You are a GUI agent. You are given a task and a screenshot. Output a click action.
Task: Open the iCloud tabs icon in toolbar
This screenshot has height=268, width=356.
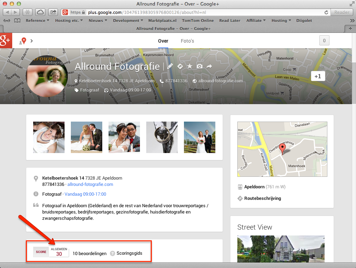tap(40, 12)
